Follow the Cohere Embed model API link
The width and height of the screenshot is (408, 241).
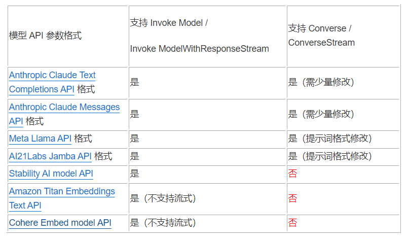click(x=60, y=223)
